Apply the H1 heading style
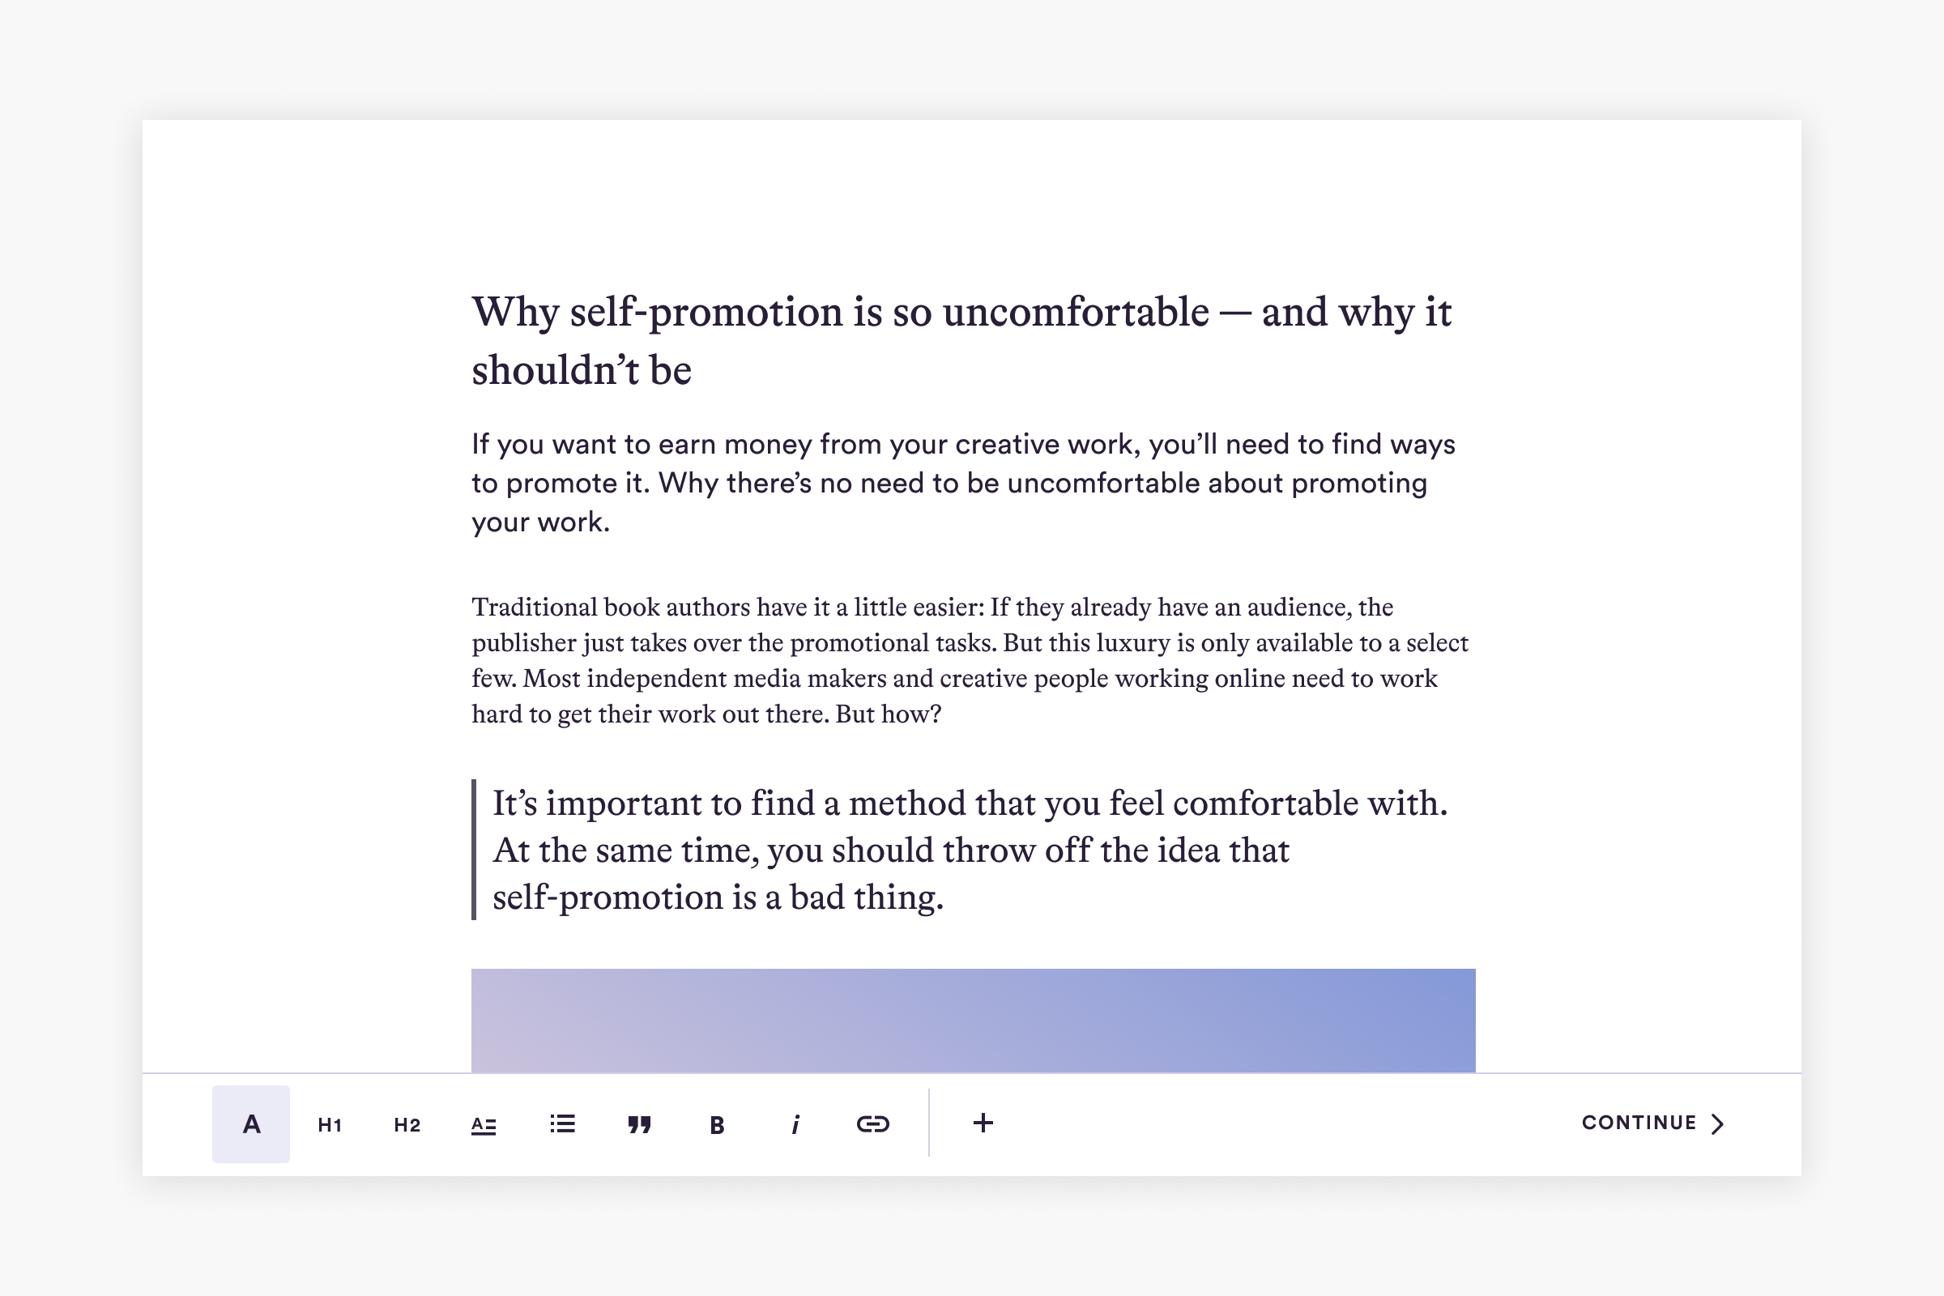 point(329,1124)
